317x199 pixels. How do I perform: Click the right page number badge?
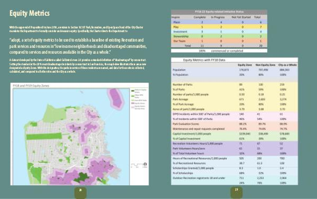coord(236,192)
